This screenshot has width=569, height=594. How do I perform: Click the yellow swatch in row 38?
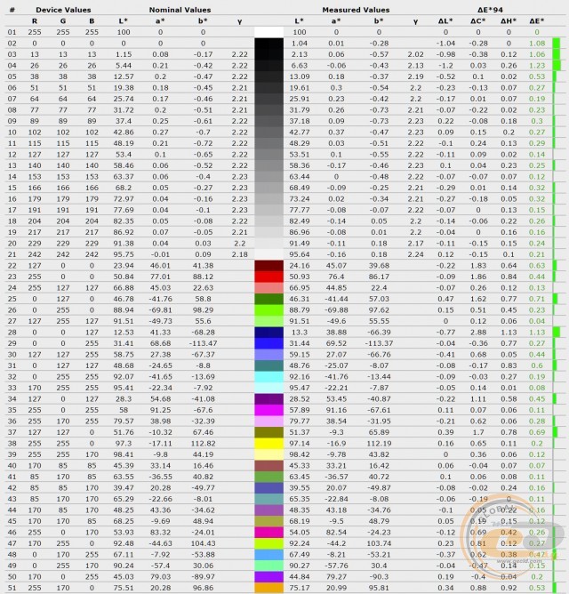(268, 443)
